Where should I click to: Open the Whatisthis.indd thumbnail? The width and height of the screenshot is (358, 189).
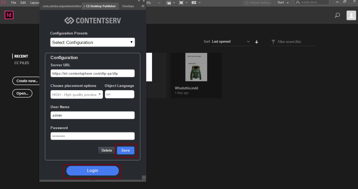point(196,67)
